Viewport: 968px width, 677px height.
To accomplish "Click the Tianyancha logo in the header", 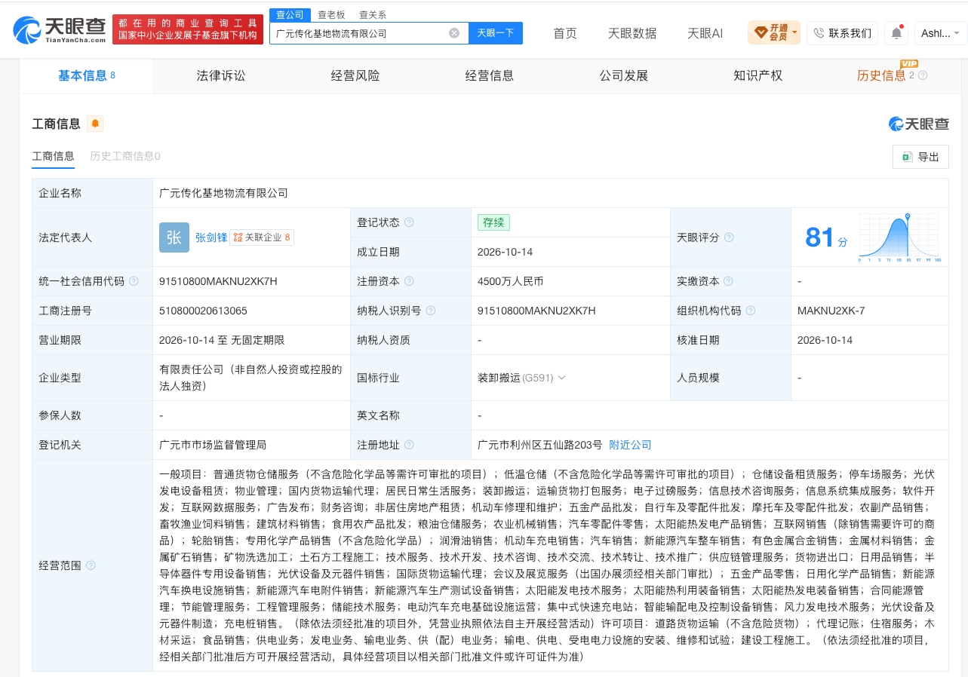I will tap(60, 30).
